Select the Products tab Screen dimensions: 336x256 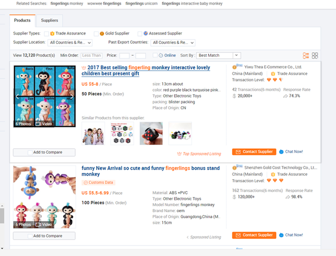(x=22, y=20)
